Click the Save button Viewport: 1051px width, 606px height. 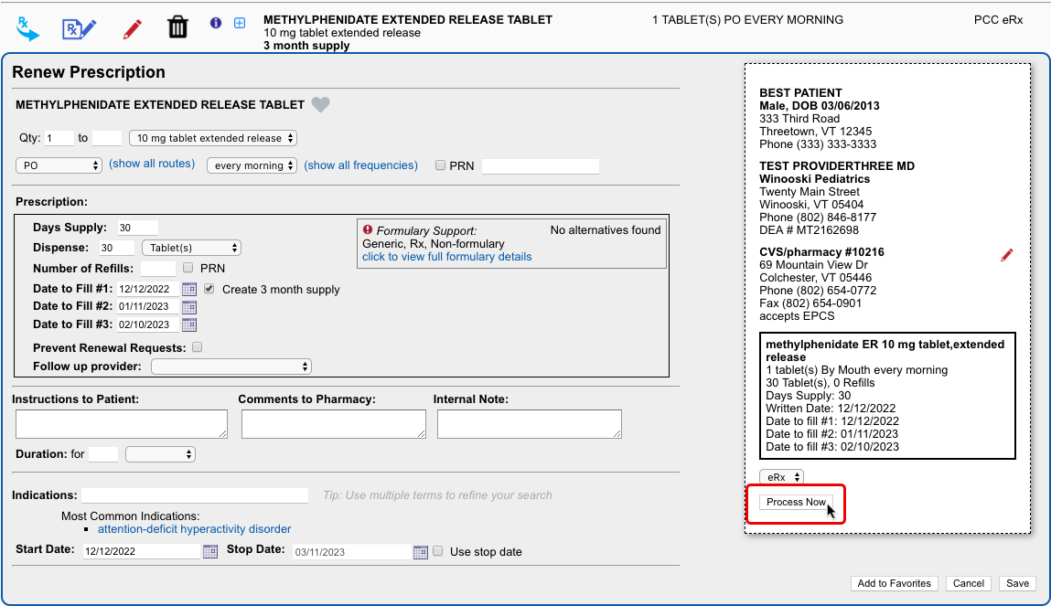(1017, 583)
